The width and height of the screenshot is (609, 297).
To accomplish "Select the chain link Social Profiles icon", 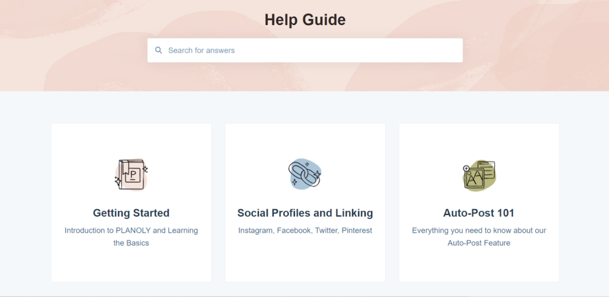I will (x=305, y=173).
